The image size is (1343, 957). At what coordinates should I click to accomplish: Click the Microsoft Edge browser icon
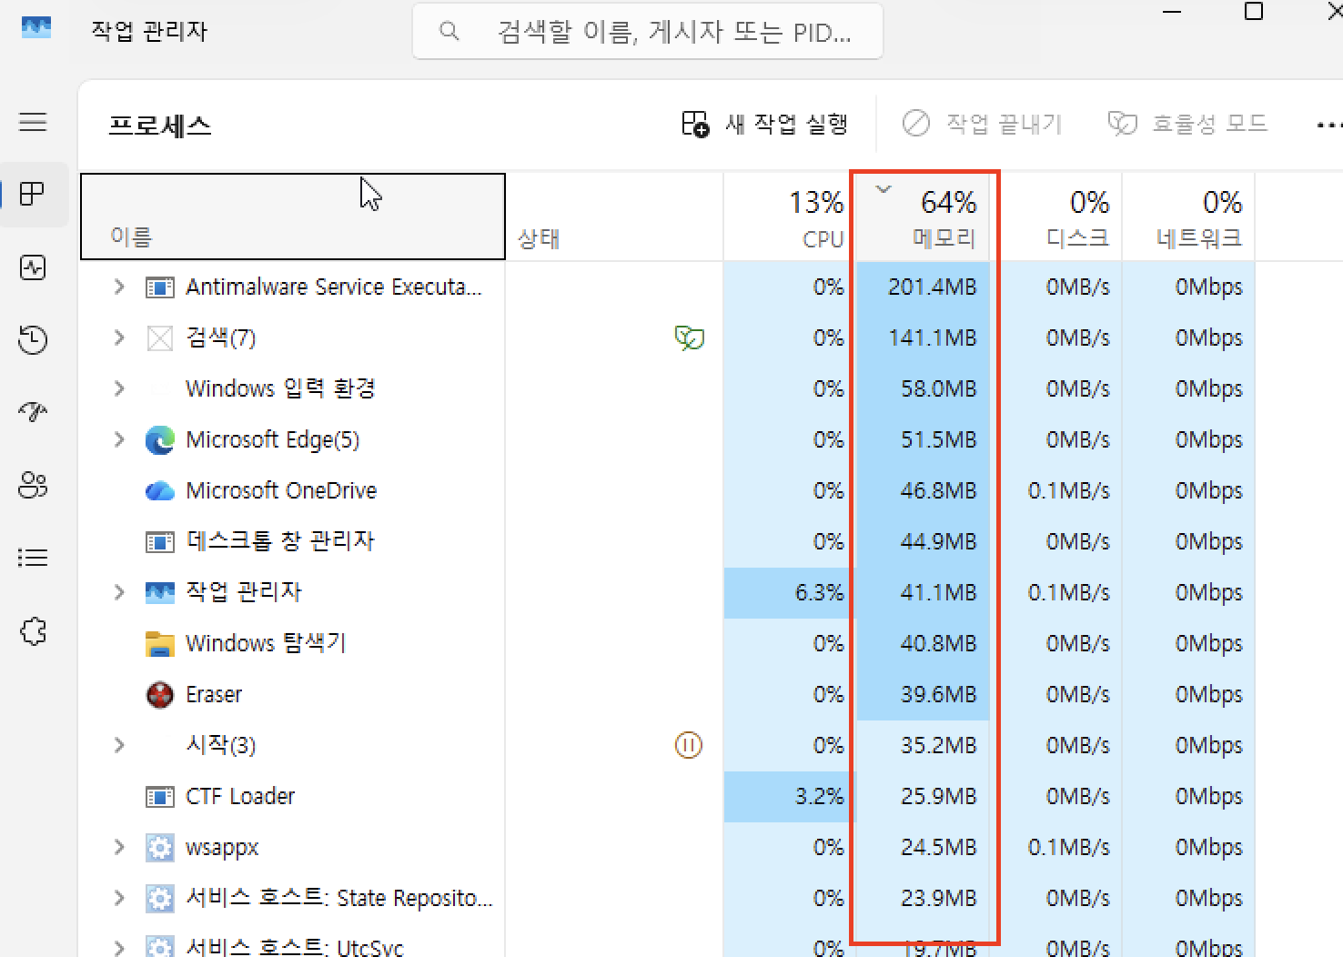click(159, 439)
